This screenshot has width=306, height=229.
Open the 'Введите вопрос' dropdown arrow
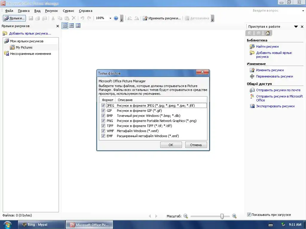pos(303,11)
